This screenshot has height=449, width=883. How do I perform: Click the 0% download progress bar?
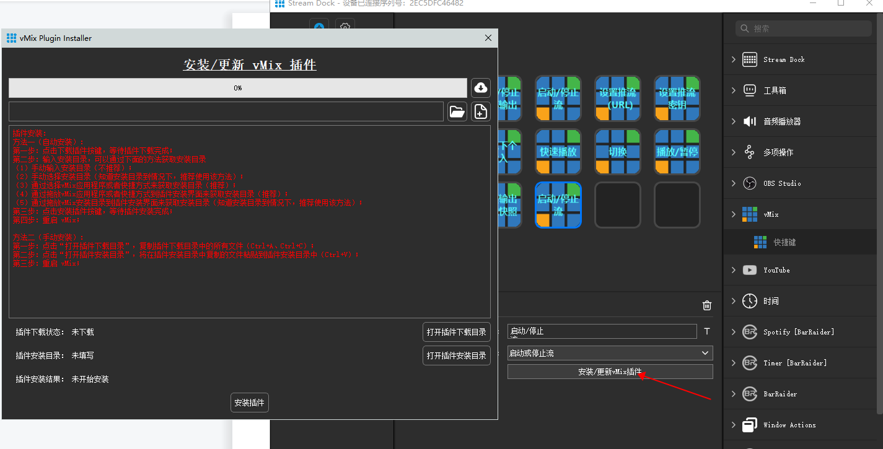(x=238, y=88)
